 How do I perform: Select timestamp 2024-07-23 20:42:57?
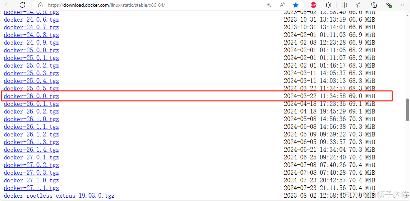tap(315, 180)
